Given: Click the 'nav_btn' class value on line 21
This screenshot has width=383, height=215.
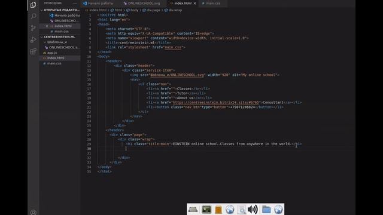Looking at the screenshot, I should pyautogui.click(x=192, y=107).
